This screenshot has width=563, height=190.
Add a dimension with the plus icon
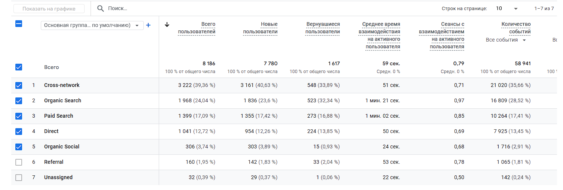pyautogui.click(x=148, y=25)
